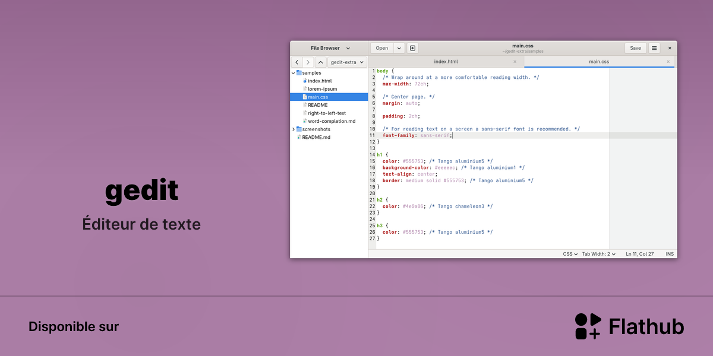Open the hamburger menu in header bar
Screen dimensions: 713x356
[x=654, y=48]
